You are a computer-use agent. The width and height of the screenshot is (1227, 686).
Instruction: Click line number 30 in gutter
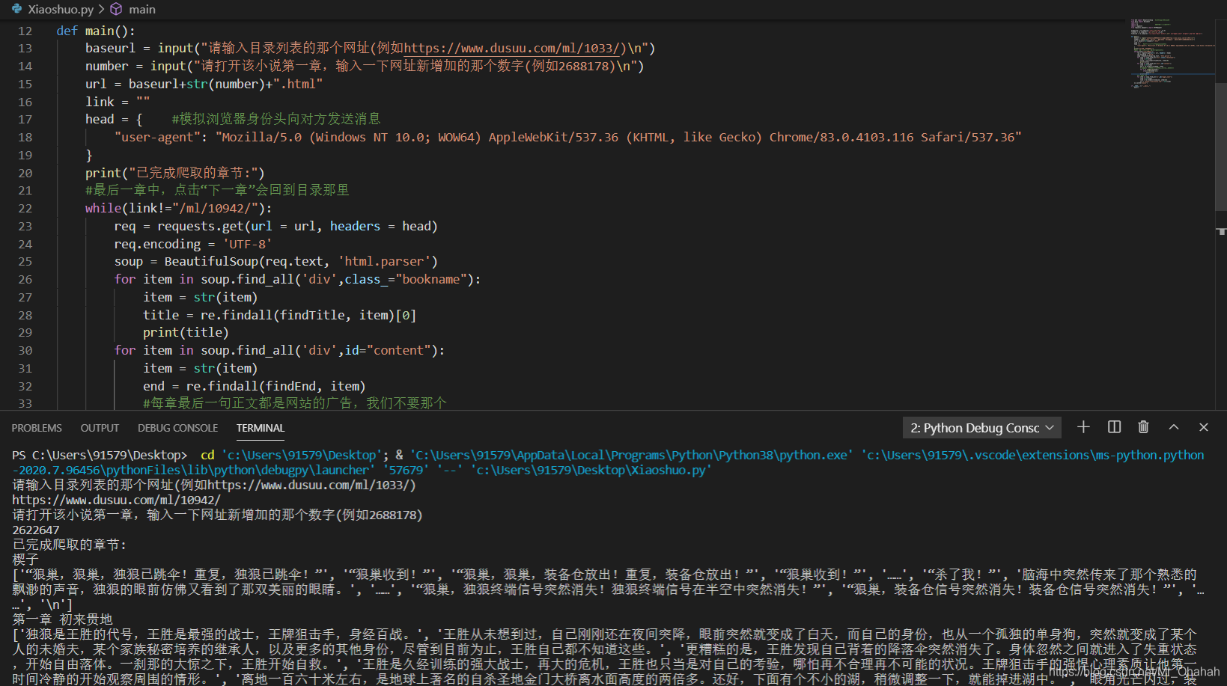[25, 350]
